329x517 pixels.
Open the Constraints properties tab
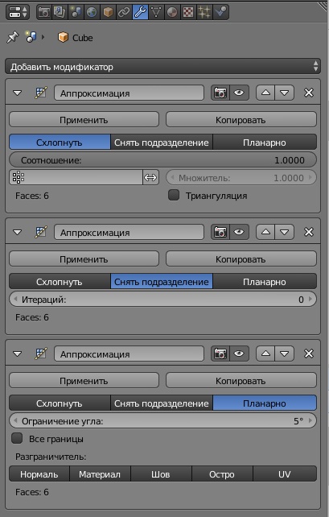pyautogui.click(x=124, y=12)
